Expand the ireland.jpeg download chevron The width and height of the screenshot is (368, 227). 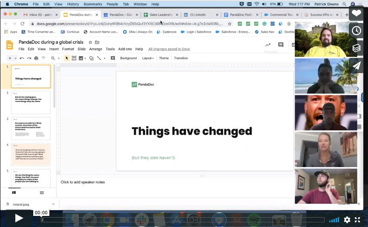point(53,204)
